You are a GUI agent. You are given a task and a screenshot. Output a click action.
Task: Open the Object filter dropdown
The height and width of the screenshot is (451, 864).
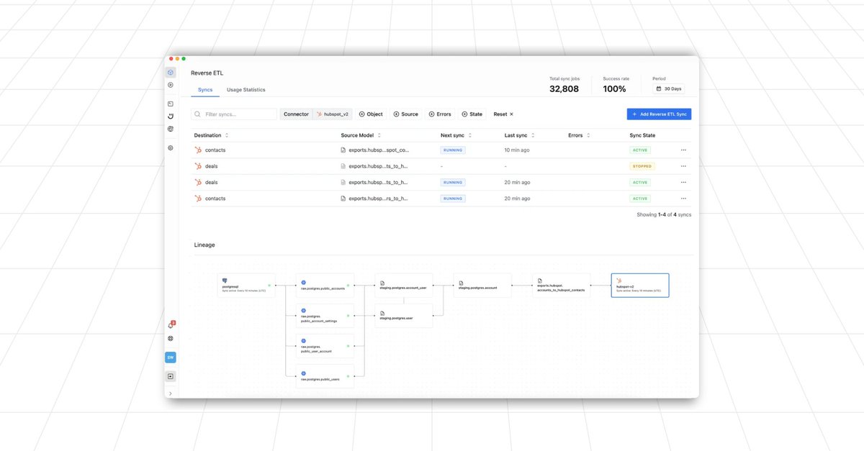[x=371, y=114]
